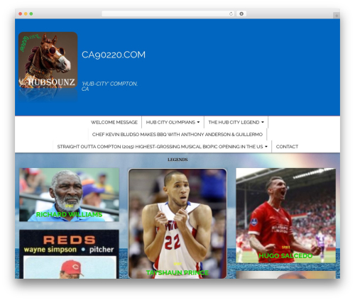The height and width of the screenshot is (300, 355).
Task: Open the Hugo Salcedo photo card
Action: point(285,216)
